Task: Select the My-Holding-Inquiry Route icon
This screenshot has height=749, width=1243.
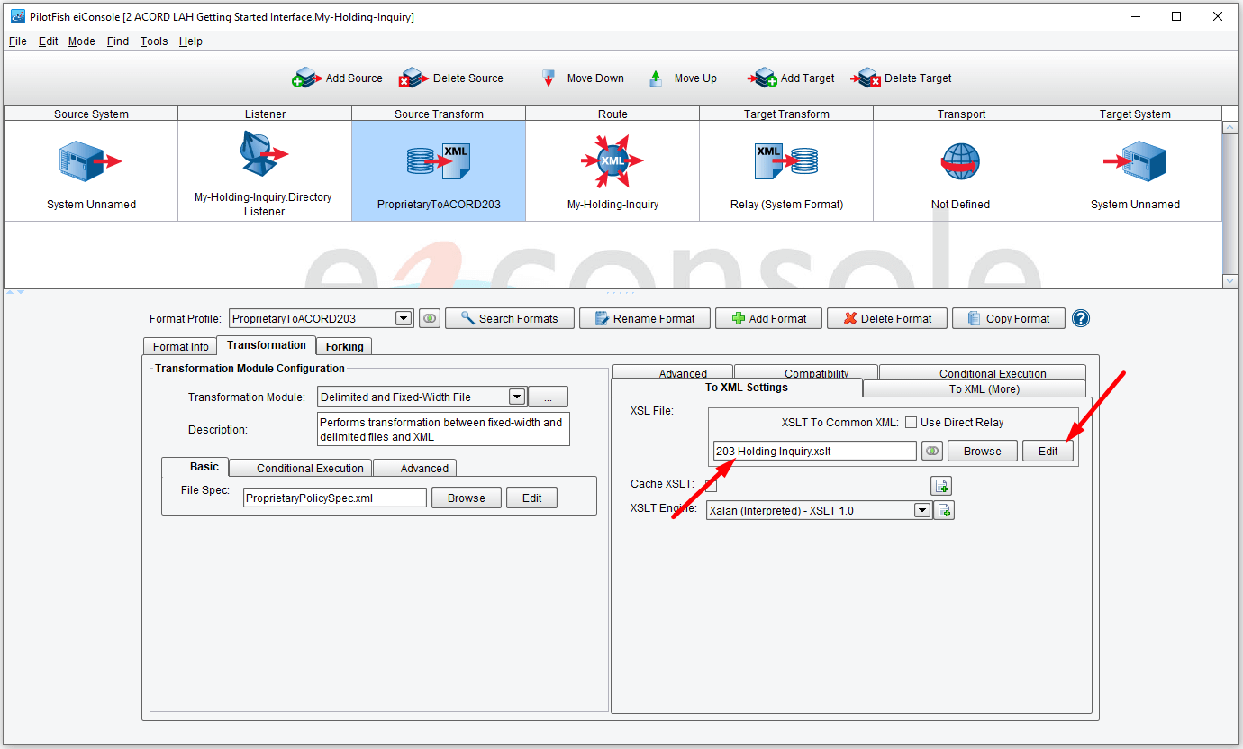Action: click(612, 160)
